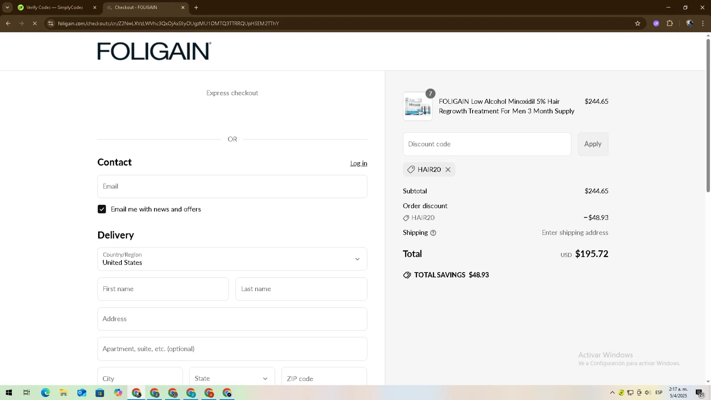
Task: Open the Chrome profile avatar menu
Action: (x=690, y=23)
